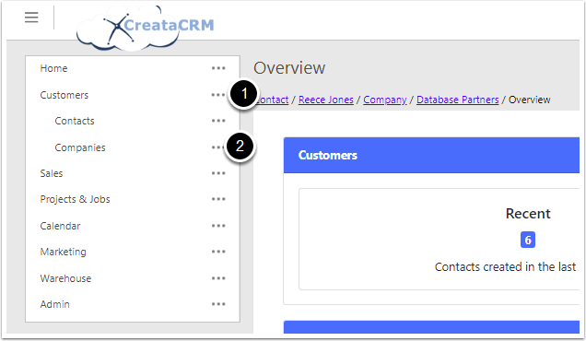Open the three-dots options beside Marketing

pos(218,252)
